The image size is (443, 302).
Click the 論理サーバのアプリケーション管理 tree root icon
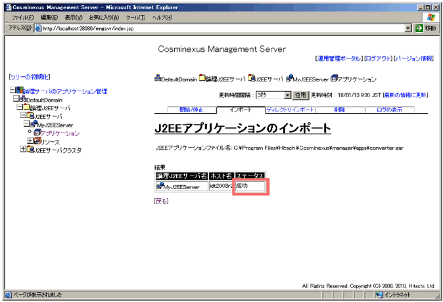click(20, 91)
